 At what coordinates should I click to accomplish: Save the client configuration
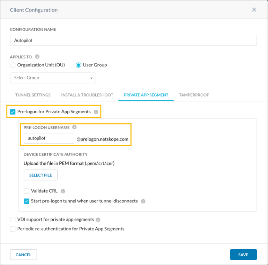pyautogui.click(x=243, y=255)
